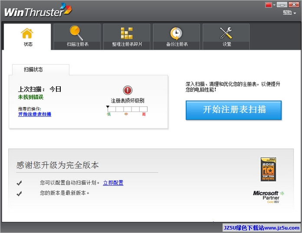Open the 扫描注册表 tab label
Viewport: 302px width, 233px height.
coord(78,44)
